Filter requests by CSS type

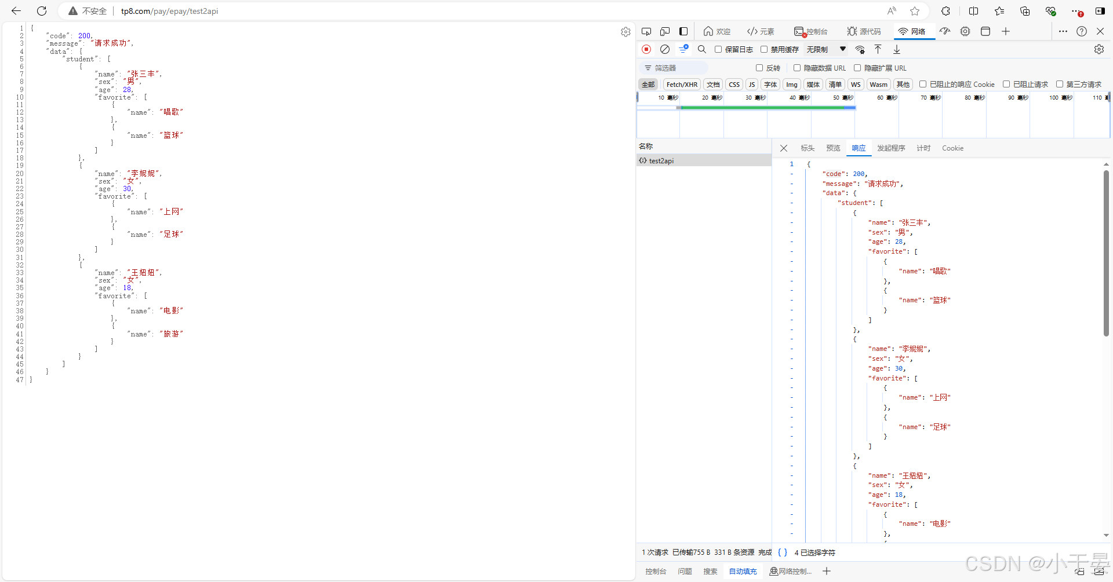tap(734, 85)
